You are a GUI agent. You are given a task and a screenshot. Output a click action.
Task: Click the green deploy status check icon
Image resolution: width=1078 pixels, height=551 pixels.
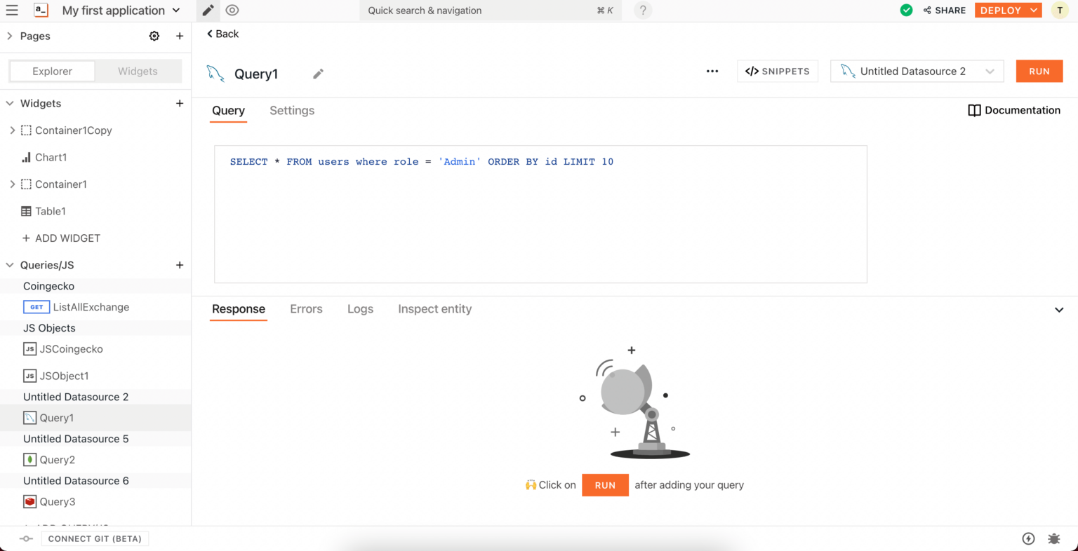(x=906, y=10)
